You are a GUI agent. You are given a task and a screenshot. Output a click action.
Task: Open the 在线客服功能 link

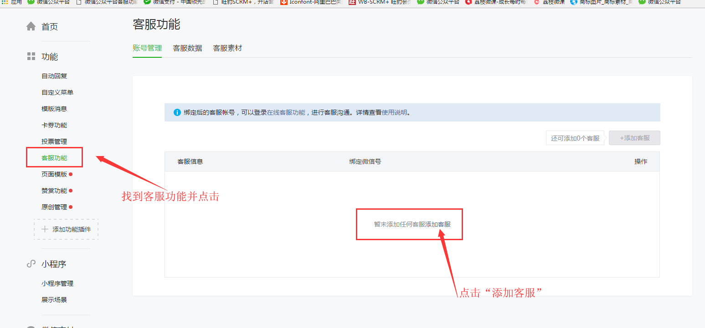[286, 112]
